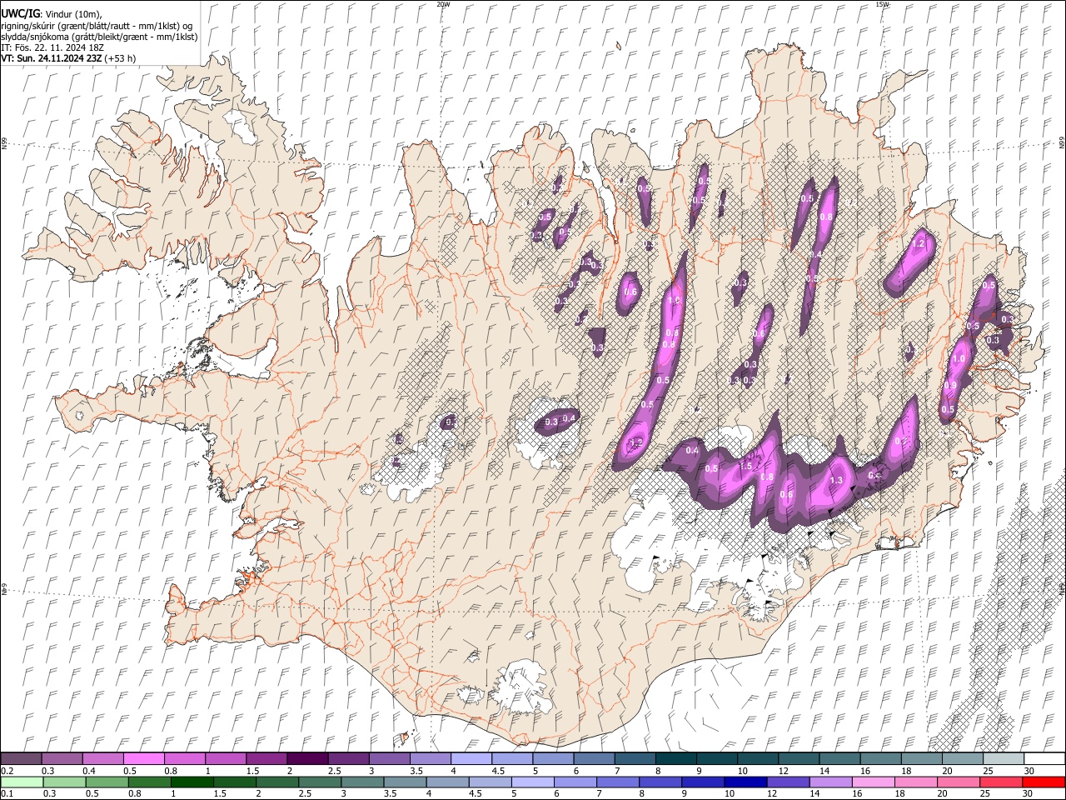Click the 1.2 snowfall value in the east
The height and width of the screenshot is (800, 1066).
(919, 244)
